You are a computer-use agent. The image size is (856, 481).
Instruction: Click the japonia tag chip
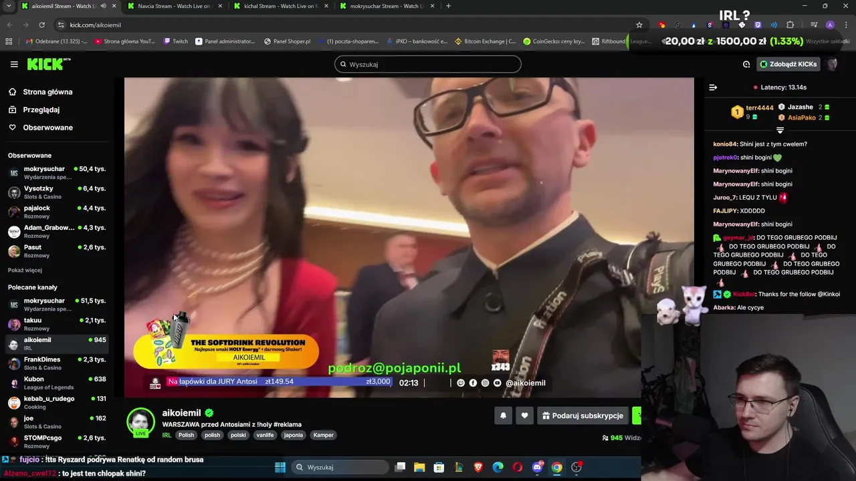pos(293,435)
